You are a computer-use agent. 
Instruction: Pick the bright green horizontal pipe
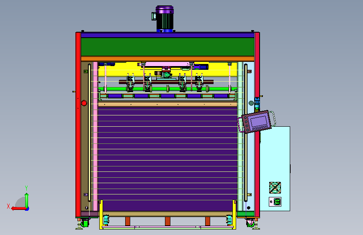(x=167, y=89)
